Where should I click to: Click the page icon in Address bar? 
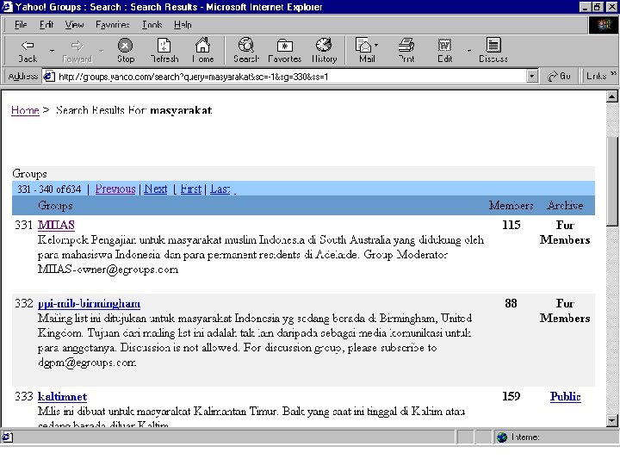point(48,76)
